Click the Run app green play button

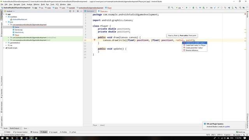click(x=186, y=8)
